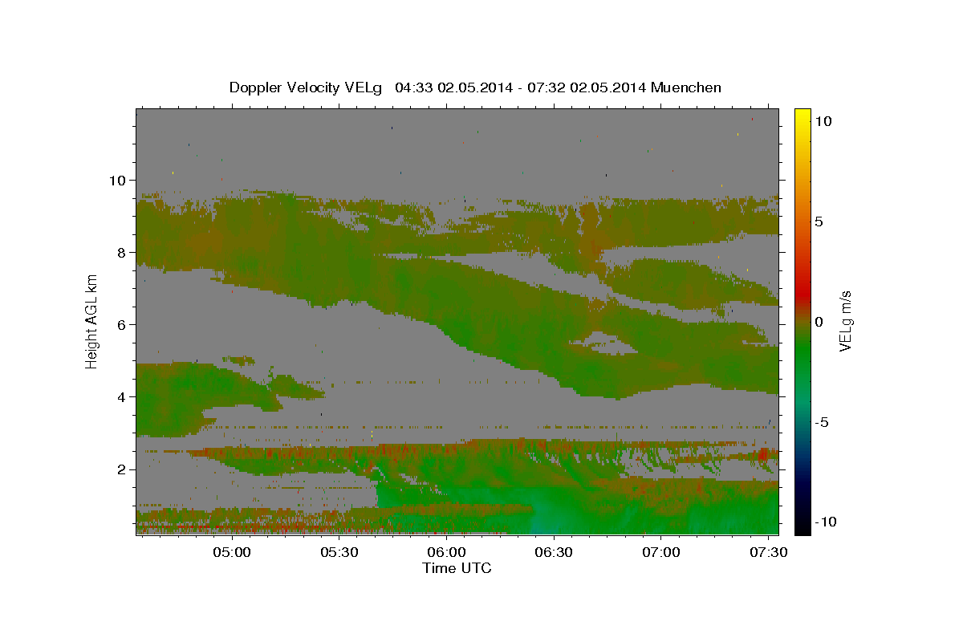Click the '07:32 02.05.2014' end time in title
The height and width of the screenshot is (642, 963).
pos(588,87)
